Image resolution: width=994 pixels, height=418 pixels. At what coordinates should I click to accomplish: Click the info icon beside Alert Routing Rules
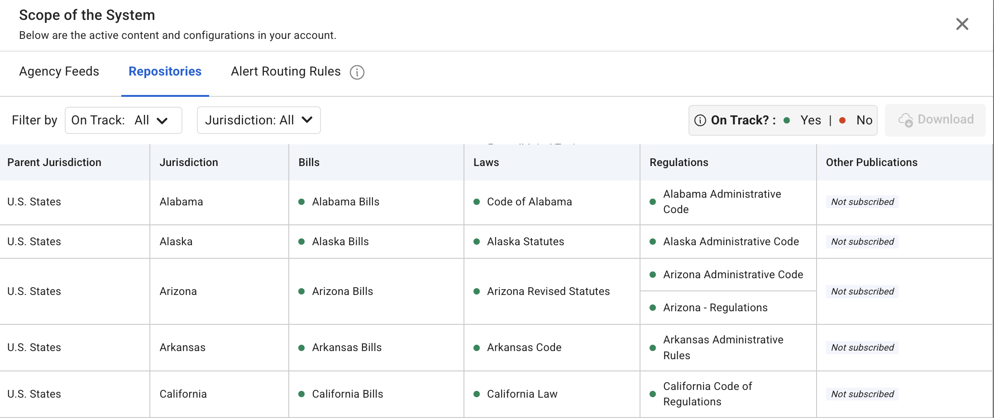(x=357, y=72)
